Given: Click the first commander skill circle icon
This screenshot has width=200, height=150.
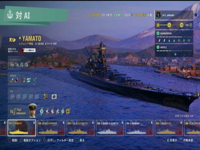Looking at the screenshot, I should (x=42, y=111).
